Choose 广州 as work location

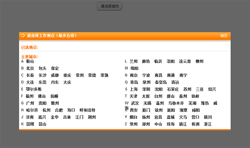(x=30, y=103)
